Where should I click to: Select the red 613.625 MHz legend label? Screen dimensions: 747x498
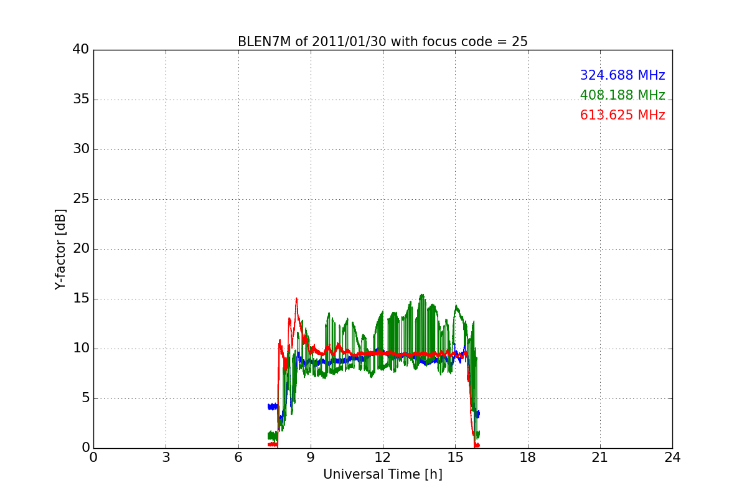click(622, 115)
